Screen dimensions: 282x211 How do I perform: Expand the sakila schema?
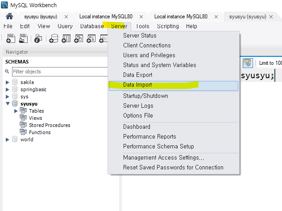[8, 82]
